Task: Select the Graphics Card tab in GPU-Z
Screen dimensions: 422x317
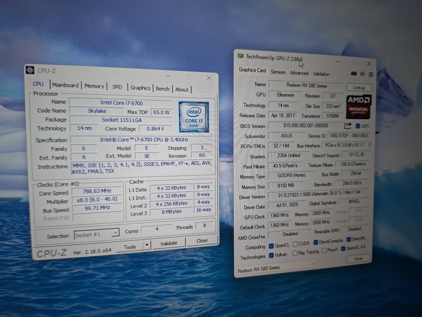Action: [252, 70]
